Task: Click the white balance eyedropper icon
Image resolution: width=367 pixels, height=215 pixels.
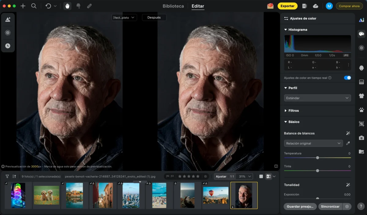Action: (x=348, y=143)
